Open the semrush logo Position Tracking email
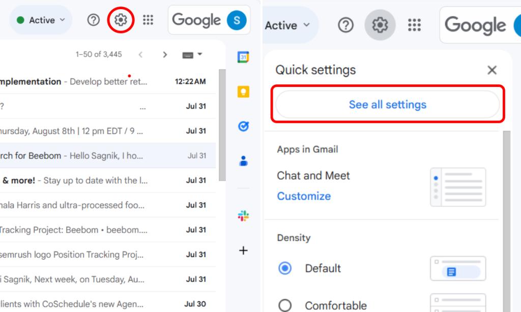This screenshot has width=521, height=312. pyautogui.click(x=108, y=255)
